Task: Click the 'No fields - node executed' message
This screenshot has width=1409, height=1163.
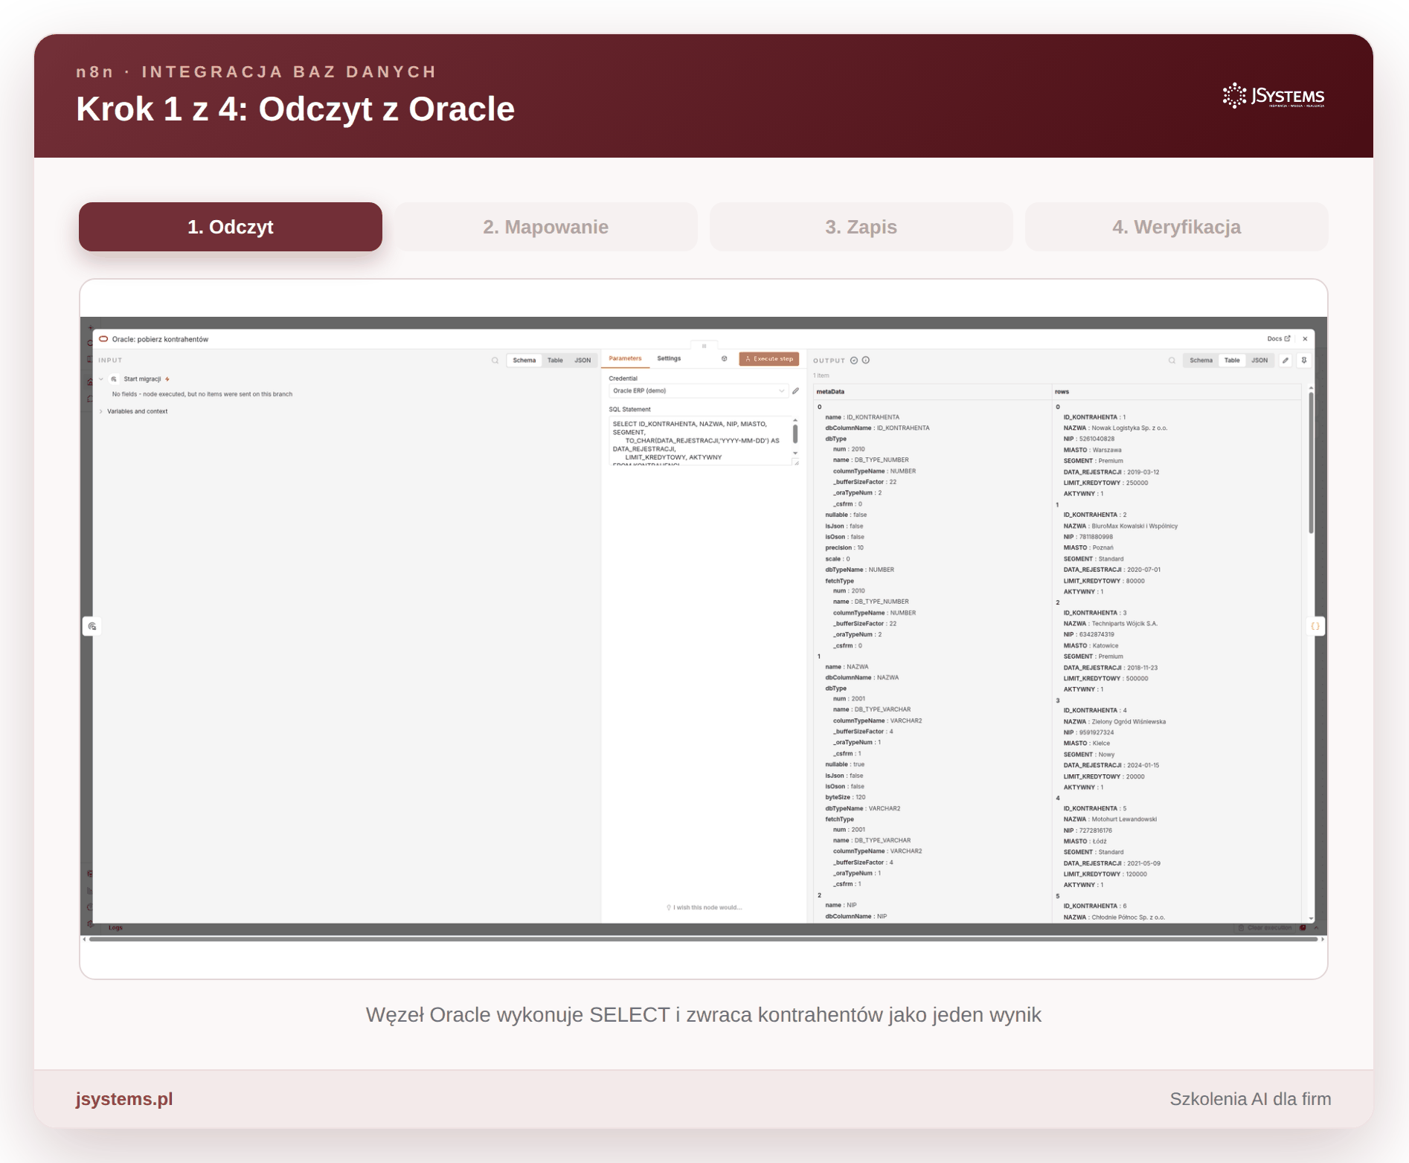Action: pos(202,394)
